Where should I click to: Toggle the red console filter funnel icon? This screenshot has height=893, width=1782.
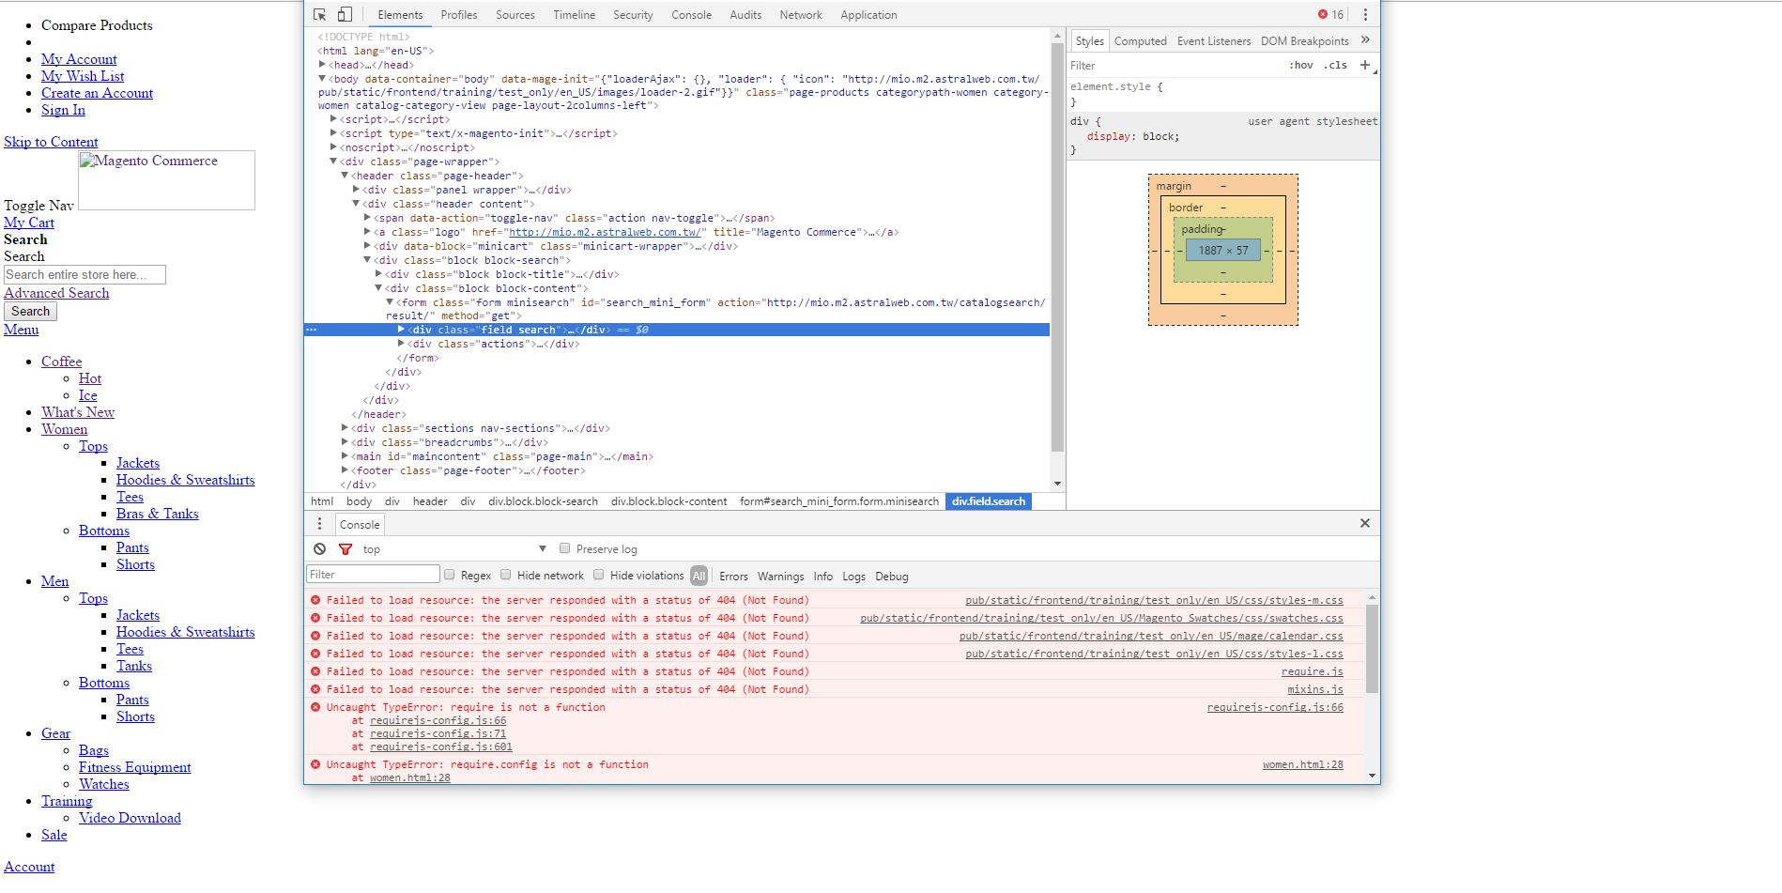click(346, 549)
